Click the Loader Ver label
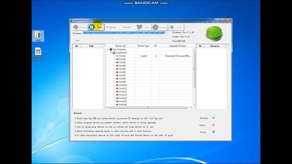Screen dimensions: 292x164 tap(181, 36)
